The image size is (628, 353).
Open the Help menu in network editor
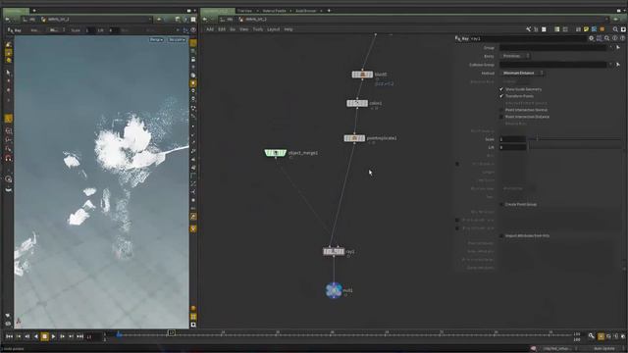288,29
